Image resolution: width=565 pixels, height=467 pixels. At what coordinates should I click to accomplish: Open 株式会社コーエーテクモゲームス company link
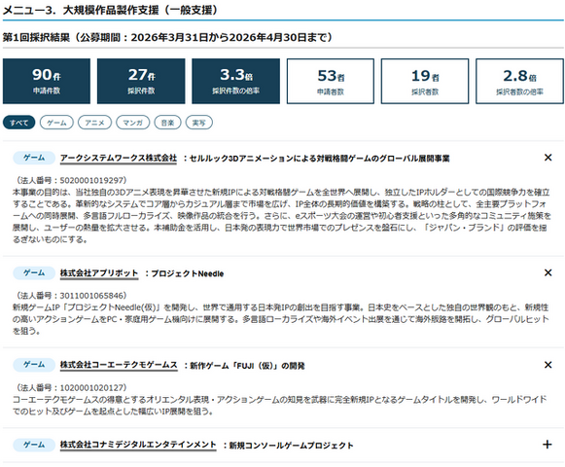click(119, 365)
